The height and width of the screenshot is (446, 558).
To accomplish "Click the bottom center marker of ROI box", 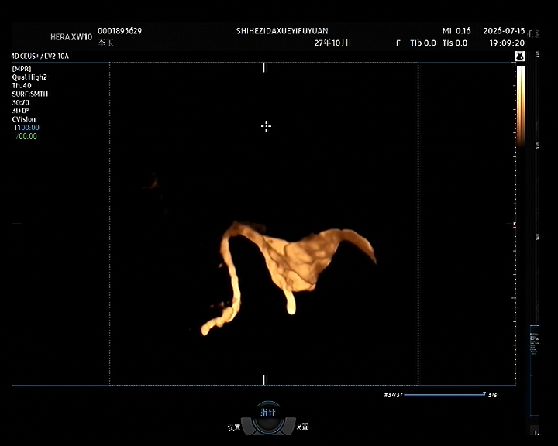I will coord(263,379).
